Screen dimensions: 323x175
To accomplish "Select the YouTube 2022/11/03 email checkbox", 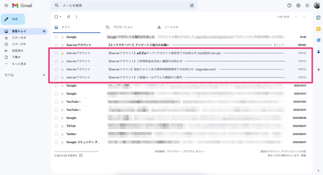I will (56, 102).
